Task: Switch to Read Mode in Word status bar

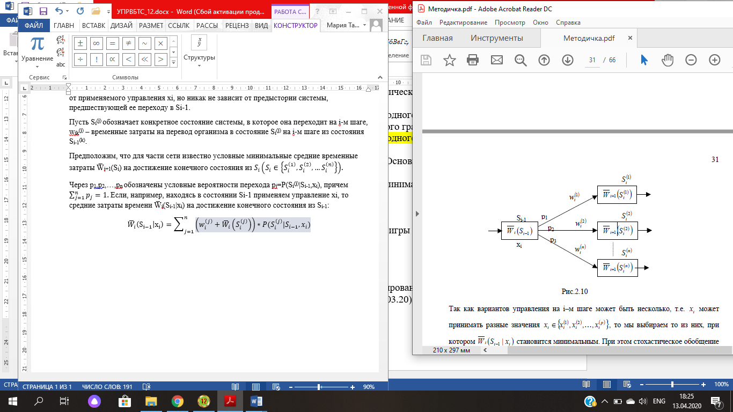Action: (235, 387)
